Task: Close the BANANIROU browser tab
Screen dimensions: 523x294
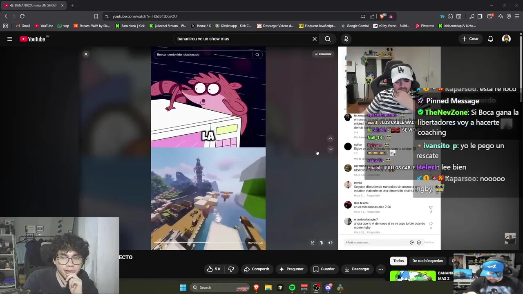Action: click(x=62, y=5)
